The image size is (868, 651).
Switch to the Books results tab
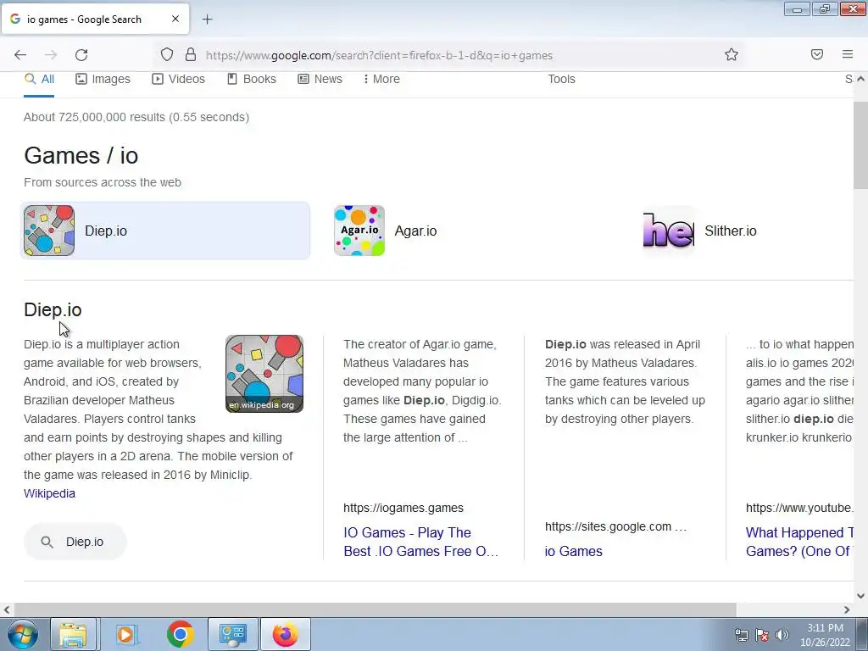click(251, 79)
